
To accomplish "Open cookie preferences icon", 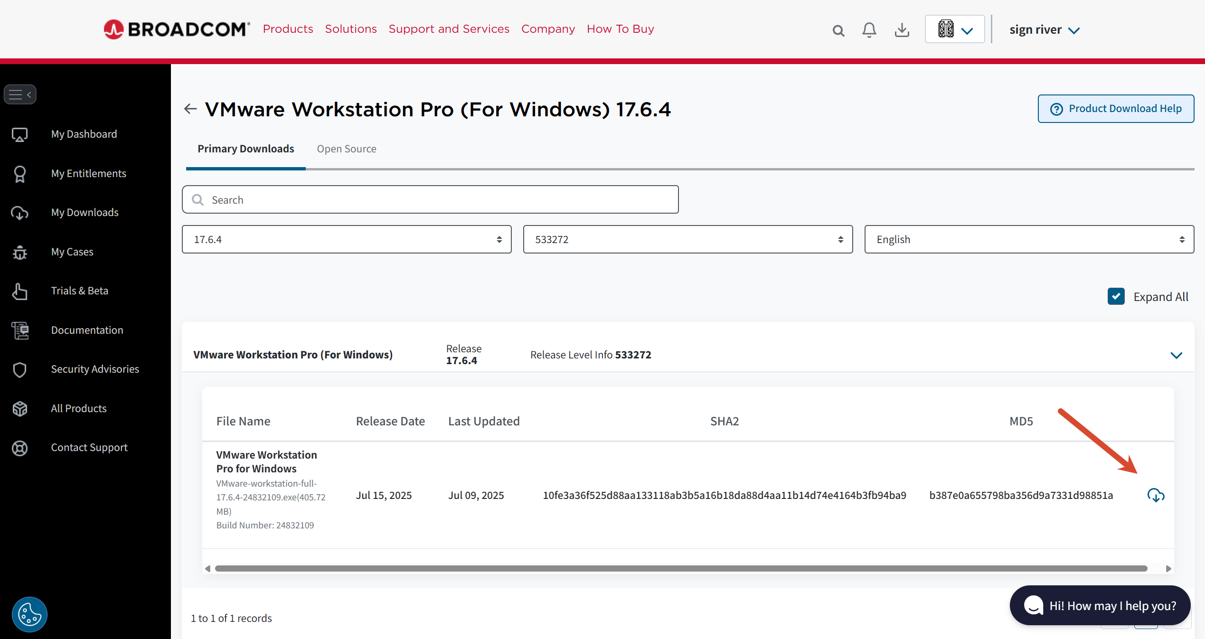I will tap(29, 614).
